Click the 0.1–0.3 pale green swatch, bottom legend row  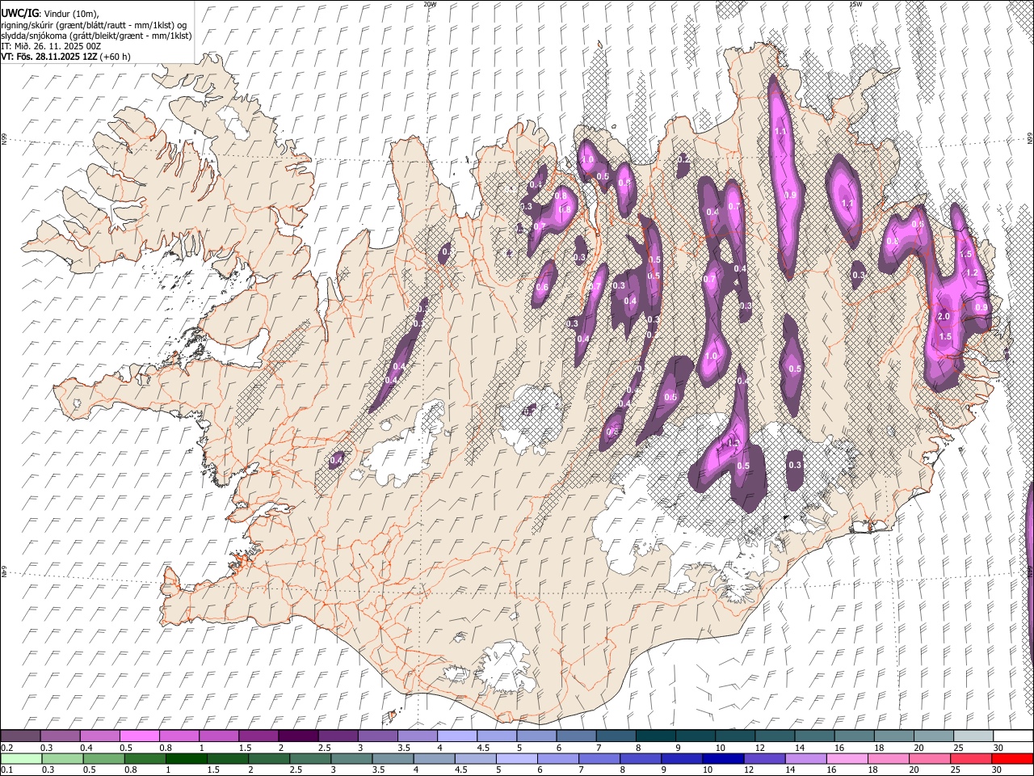point(21,758)
